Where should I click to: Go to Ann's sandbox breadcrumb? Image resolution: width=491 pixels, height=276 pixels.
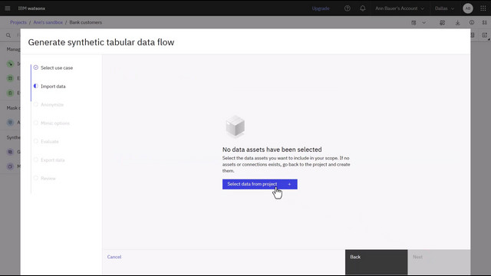(x=48, y=22)
